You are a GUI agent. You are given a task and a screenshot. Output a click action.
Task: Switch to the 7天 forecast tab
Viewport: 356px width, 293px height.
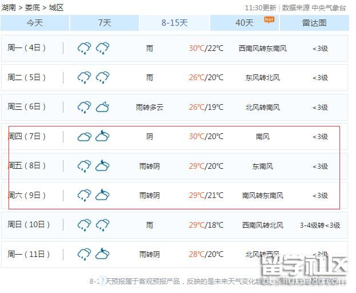pyautogui.click(x=105, y=23)
